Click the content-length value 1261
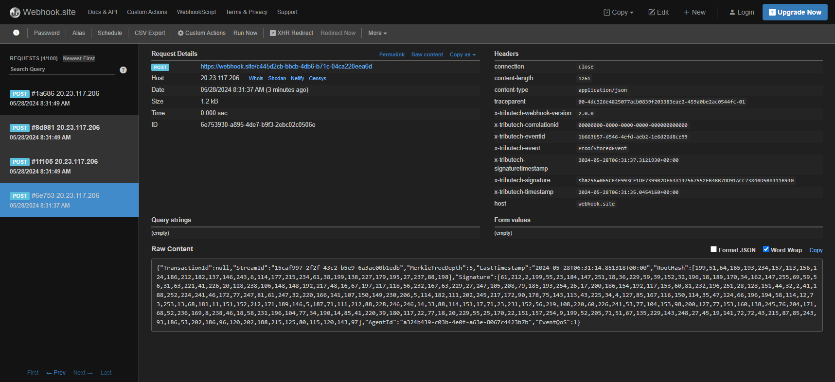This screenshot has height=382, width=835. (x=584, y=78)
